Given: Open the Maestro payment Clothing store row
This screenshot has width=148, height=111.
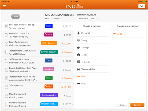Looking at the screenshot, I should [x=38, y=96].
